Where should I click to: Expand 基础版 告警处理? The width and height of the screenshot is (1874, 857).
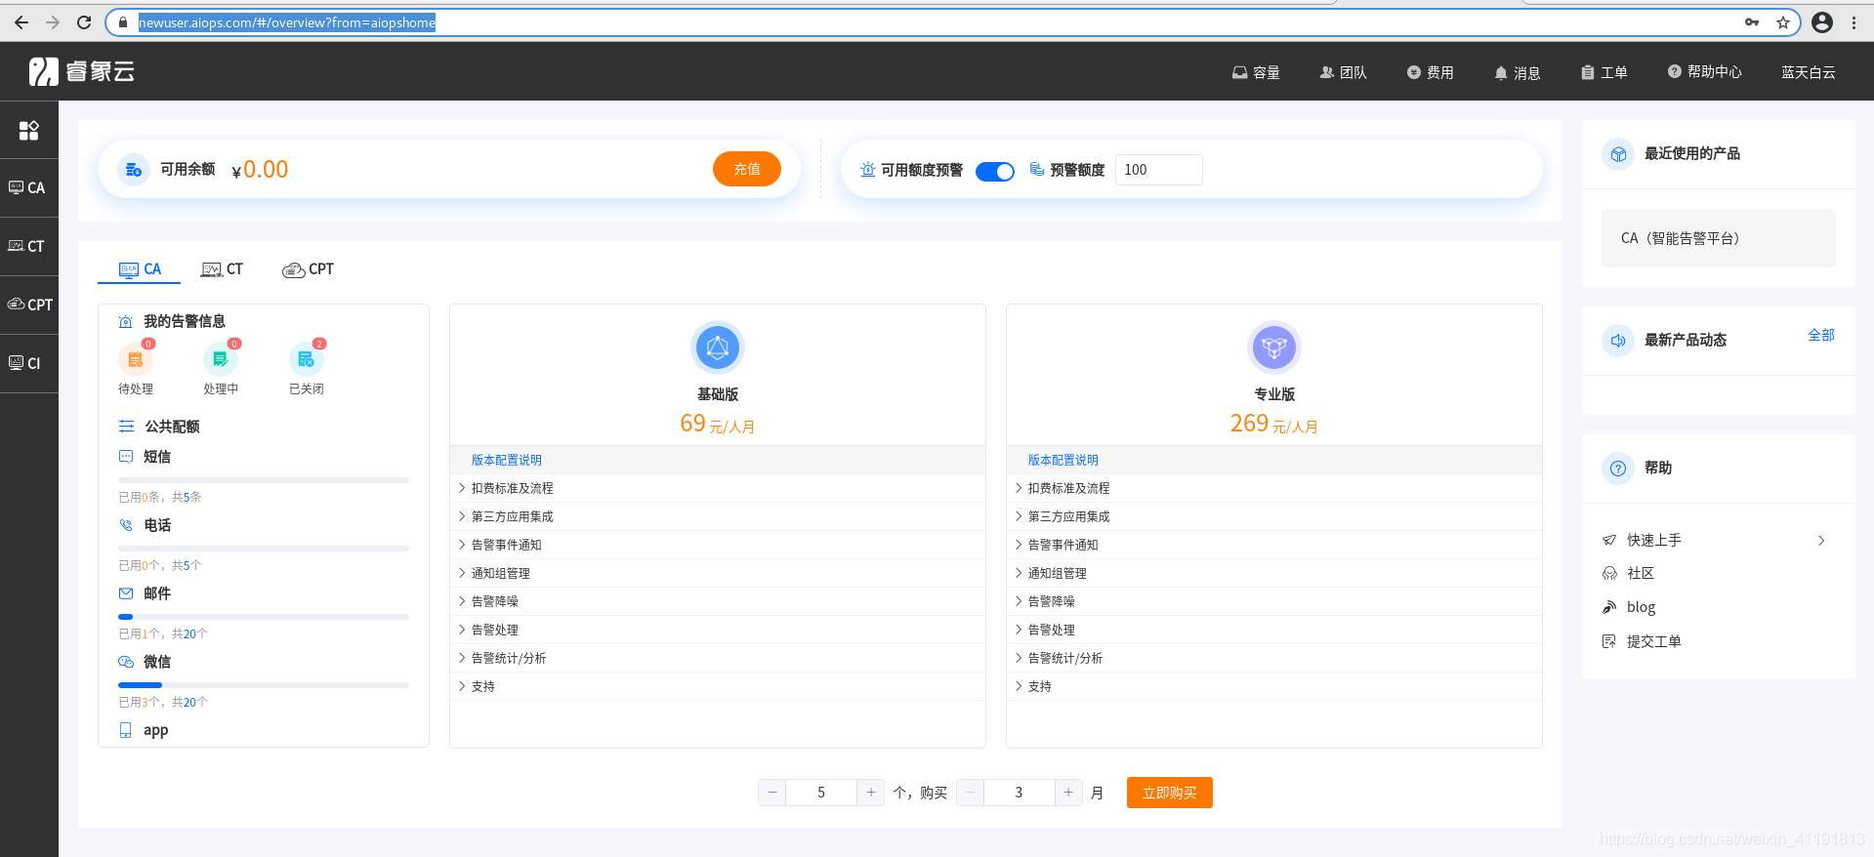(718, 630)
